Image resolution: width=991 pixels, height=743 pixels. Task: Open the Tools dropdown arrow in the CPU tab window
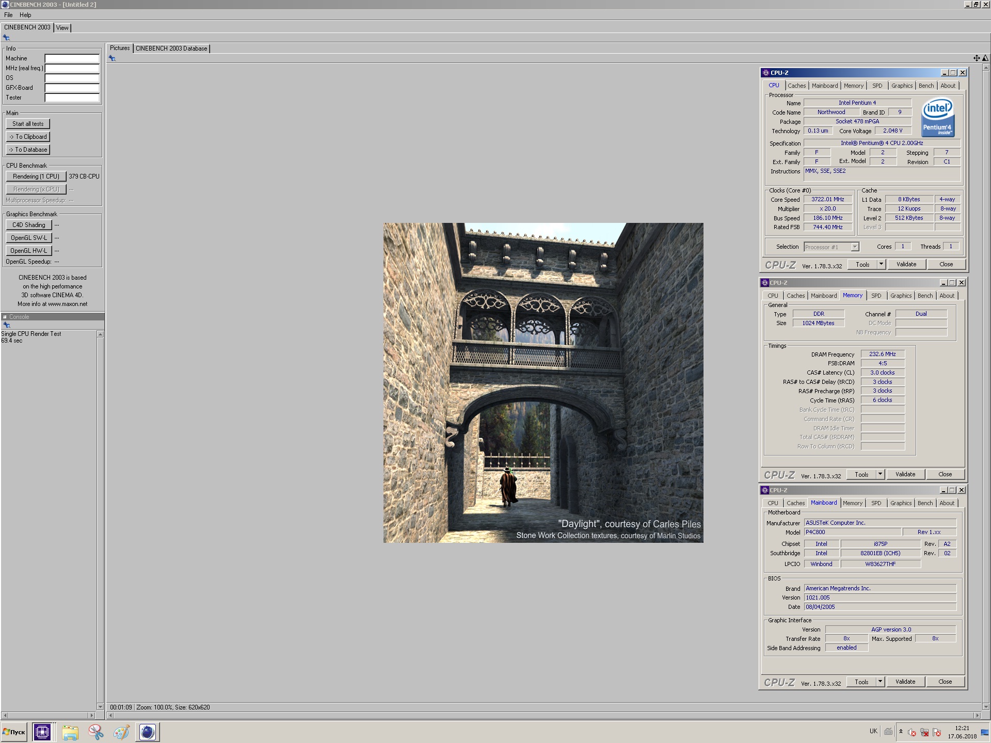tap(881, 264)
